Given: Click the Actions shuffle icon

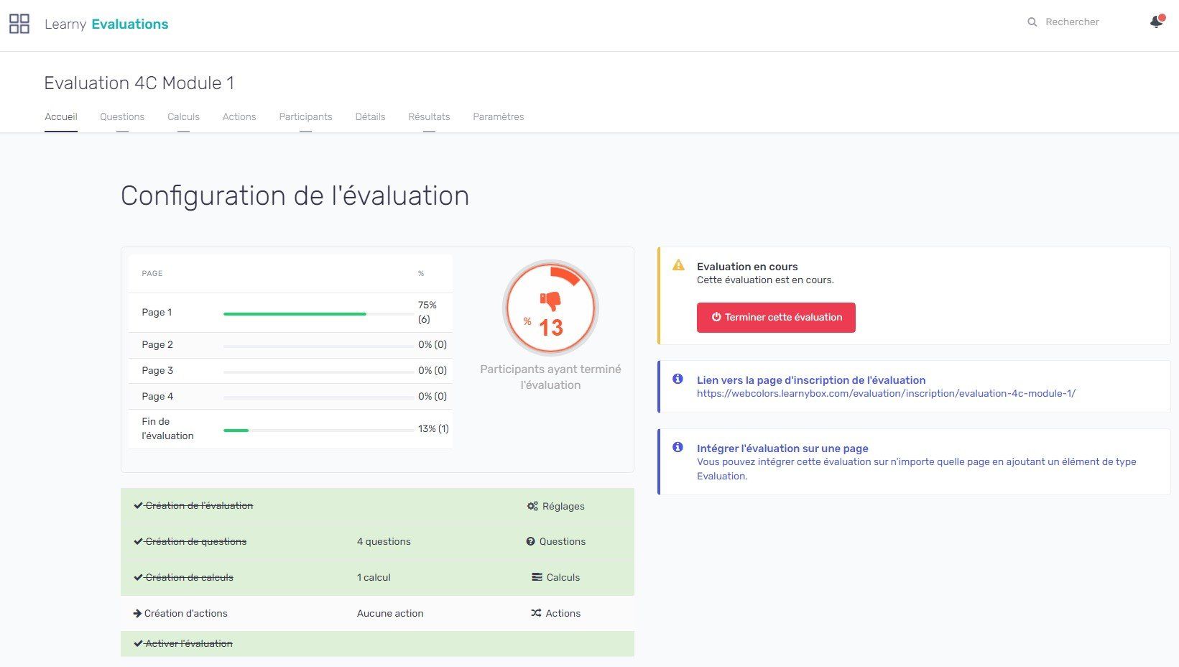Looking at the screenshot, I should pos(536,613).
